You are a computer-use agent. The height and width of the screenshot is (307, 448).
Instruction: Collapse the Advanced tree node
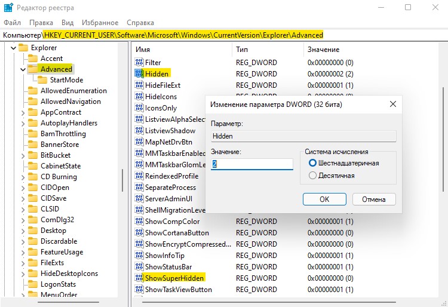(23, 69)
